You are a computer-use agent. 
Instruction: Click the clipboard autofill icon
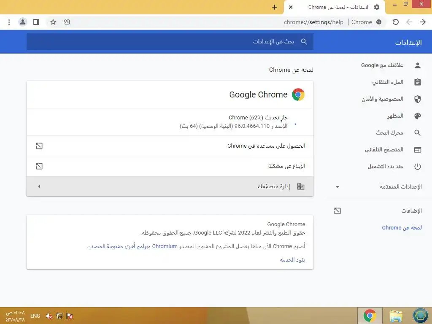coord(418,82)
